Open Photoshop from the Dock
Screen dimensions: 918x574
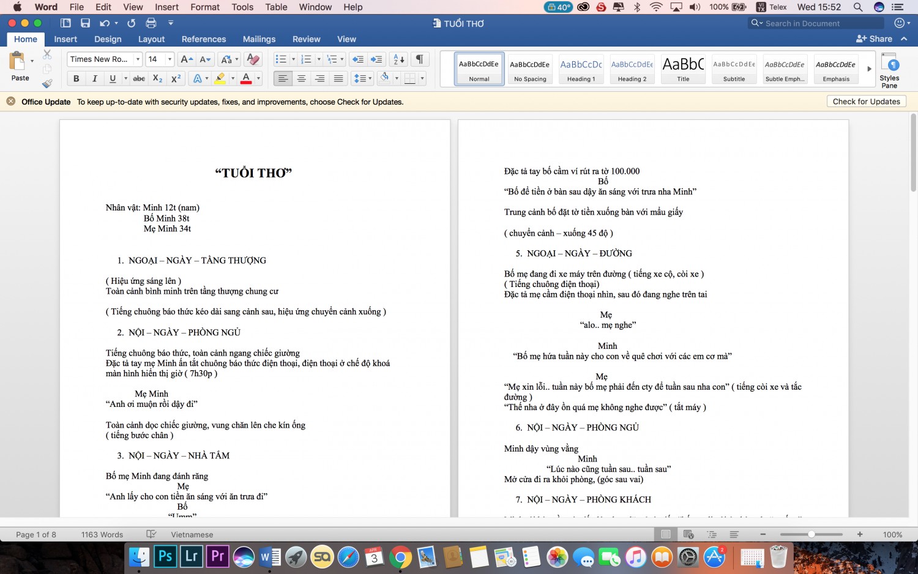pos(165,556)
